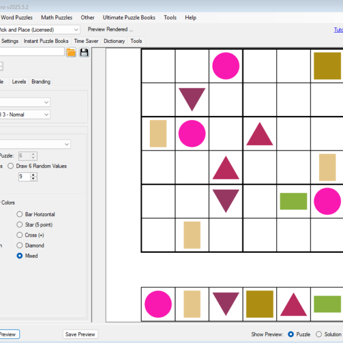Pick the green rectangle from the piece tray

click(327, 304)
